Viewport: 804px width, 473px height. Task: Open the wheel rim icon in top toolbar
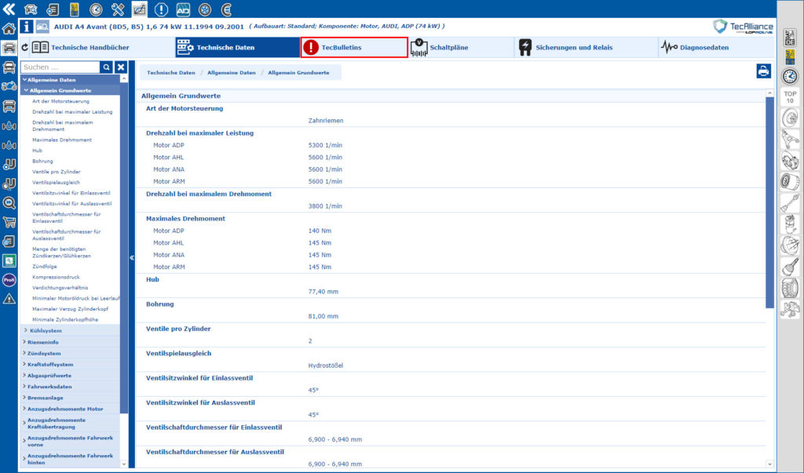coord(205,9)
